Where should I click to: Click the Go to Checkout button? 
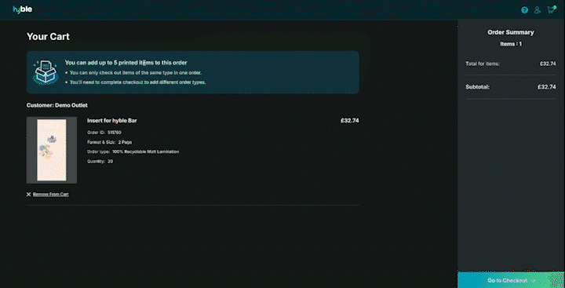pyautogui.click(x=512, y=280)
